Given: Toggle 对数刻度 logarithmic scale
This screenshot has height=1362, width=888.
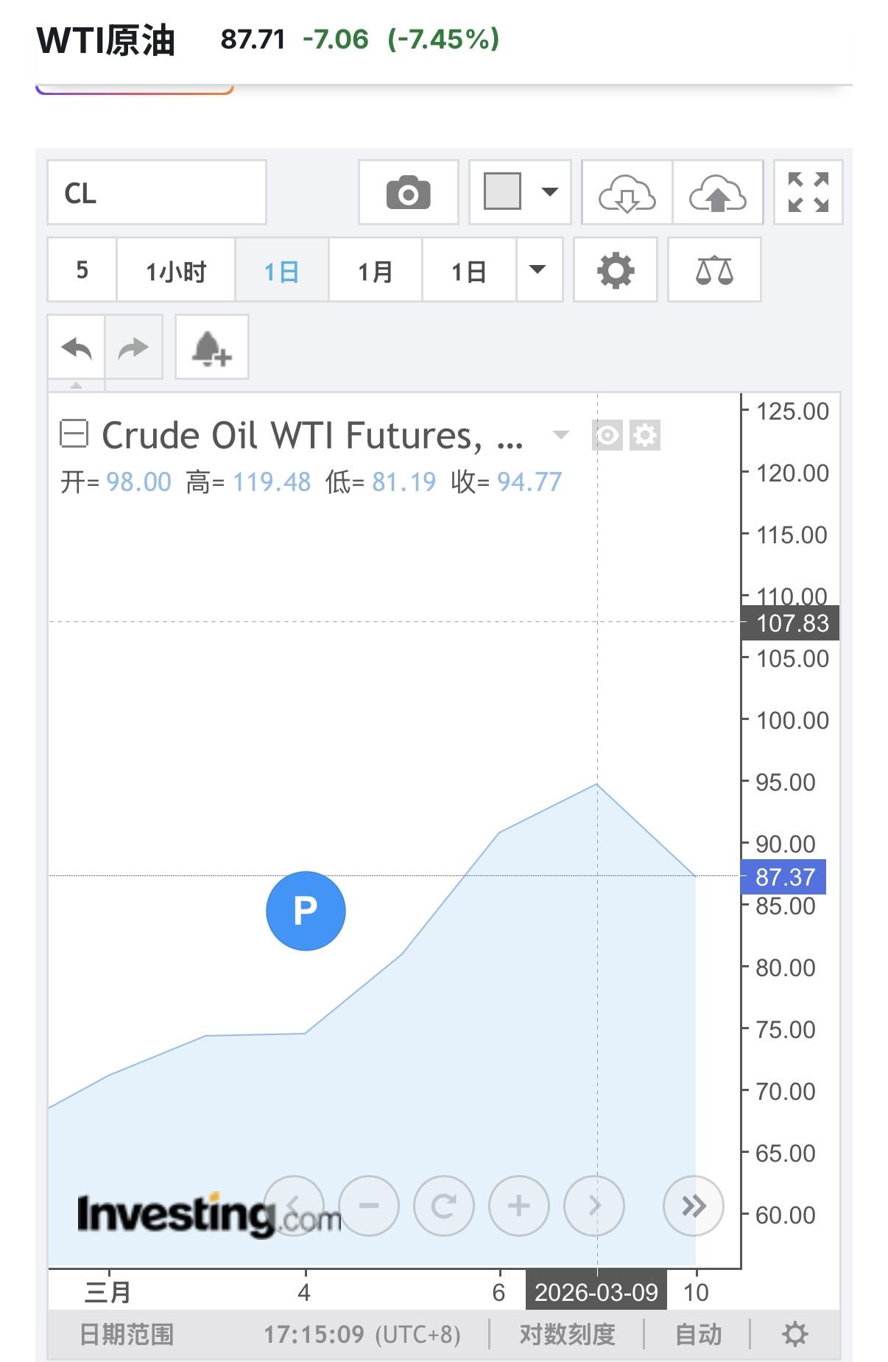Looking at the screenshot, I should pos(567,1334).
